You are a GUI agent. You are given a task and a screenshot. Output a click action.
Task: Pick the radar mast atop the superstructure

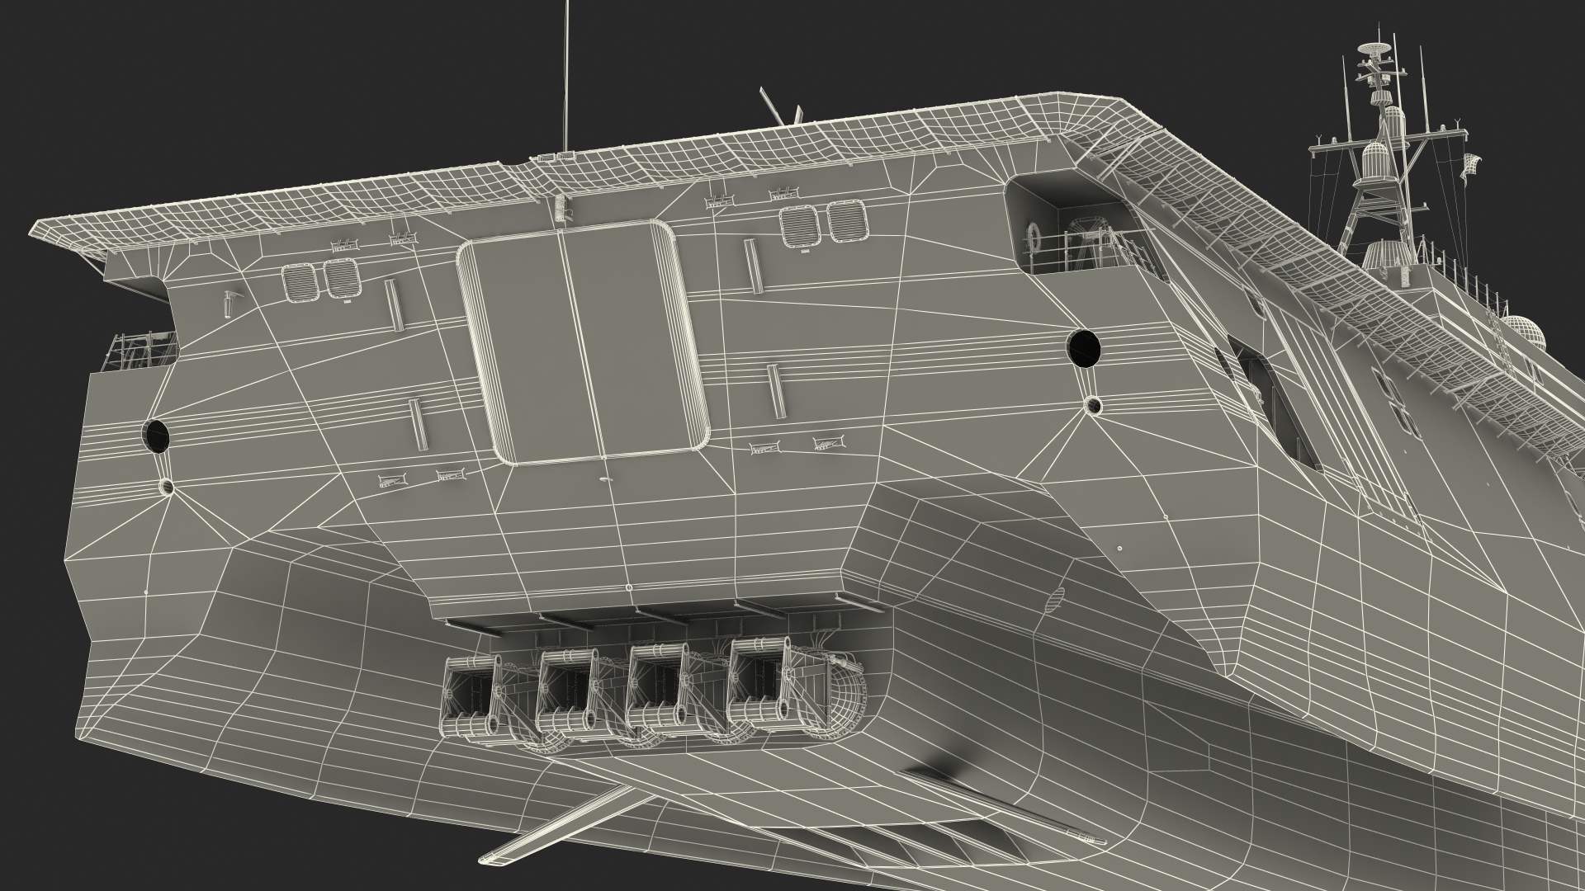click(1384, 157)
